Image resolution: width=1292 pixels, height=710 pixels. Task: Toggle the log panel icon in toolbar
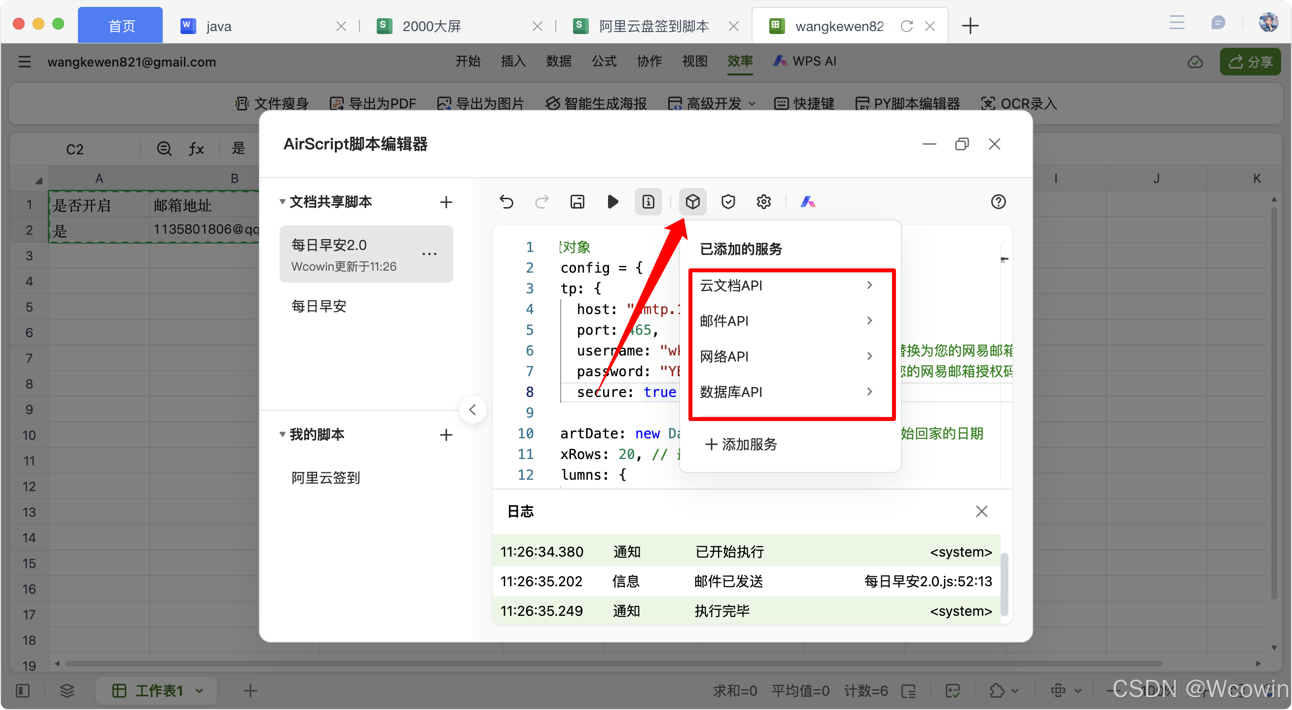tap(648, 202)
